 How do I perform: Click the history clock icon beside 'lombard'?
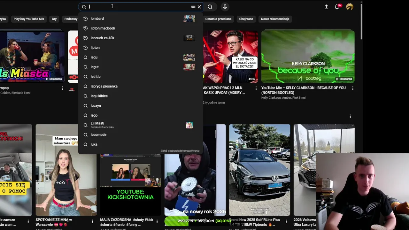85,19
